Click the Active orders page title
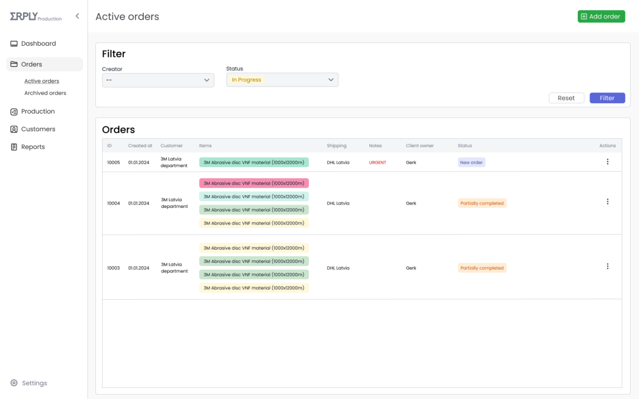Viewport: 639px width, 399px height. [127, 17]
